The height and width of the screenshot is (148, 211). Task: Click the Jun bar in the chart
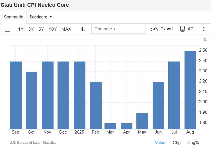158,105
